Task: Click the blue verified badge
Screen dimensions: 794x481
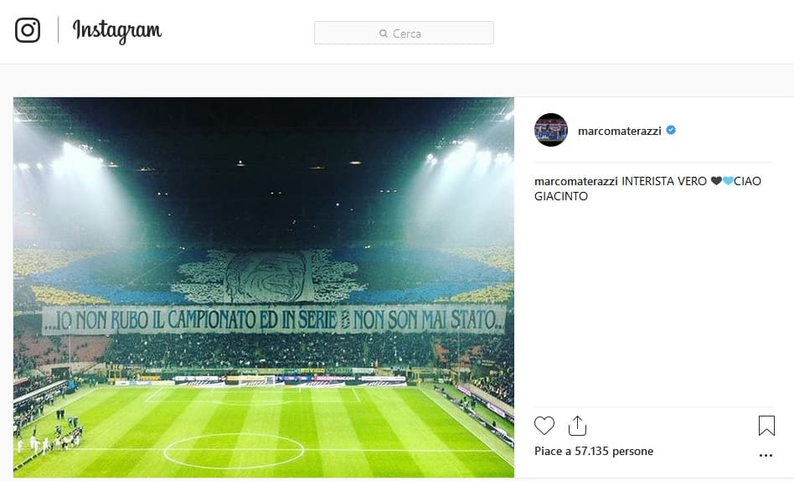Action: click(x=672, y=131)
